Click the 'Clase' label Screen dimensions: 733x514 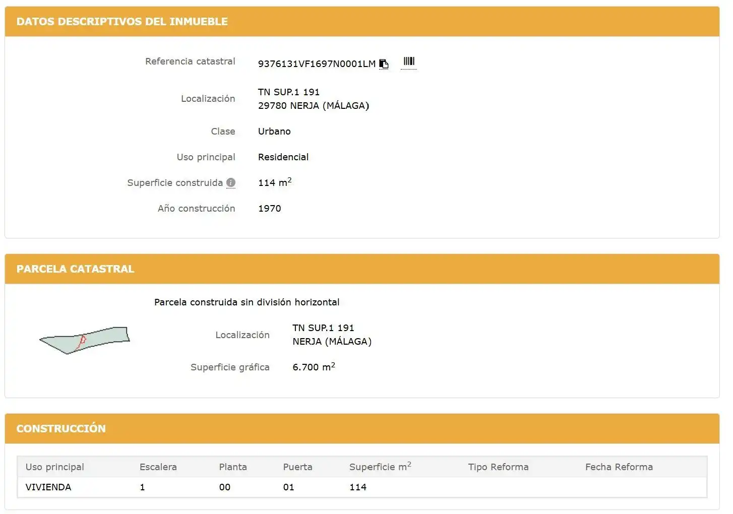pyautogui.click(x=223, y=132)
